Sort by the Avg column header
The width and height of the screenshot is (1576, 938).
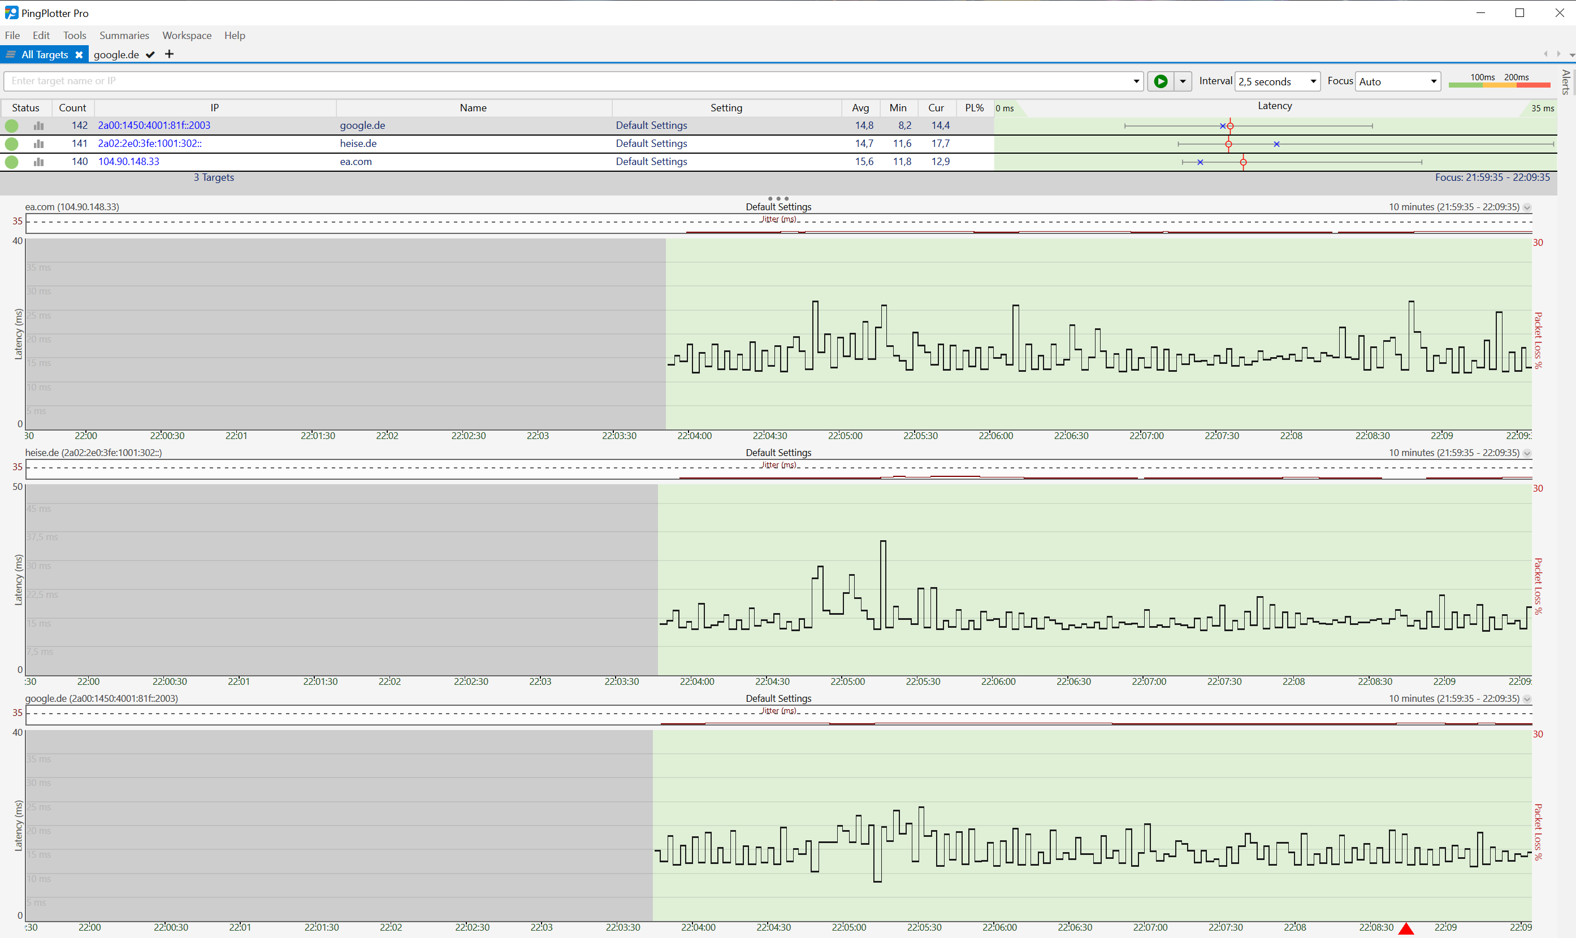860,107
